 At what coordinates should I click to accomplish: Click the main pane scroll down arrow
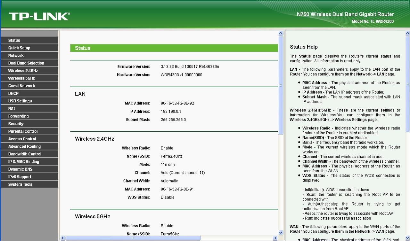click(x=281, y=233)
